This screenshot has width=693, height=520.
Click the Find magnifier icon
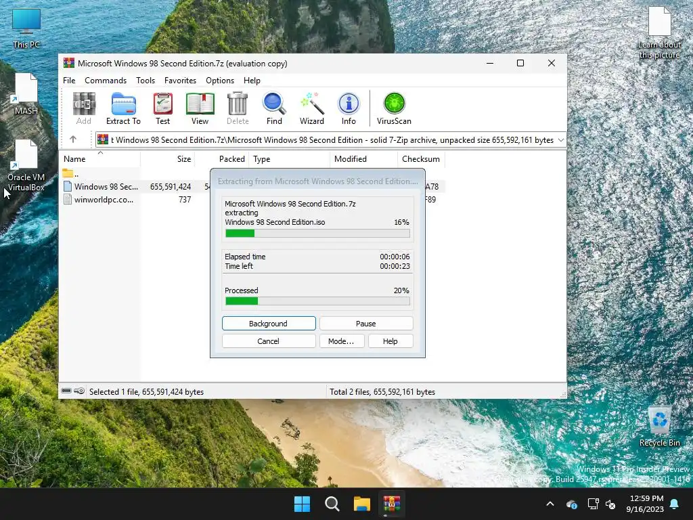(x=274, y=104)
